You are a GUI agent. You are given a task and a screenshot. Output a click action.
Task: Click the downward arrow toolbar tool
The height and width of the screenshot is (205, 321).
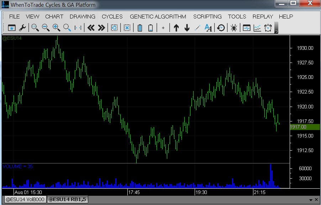[x=187, y=28]
